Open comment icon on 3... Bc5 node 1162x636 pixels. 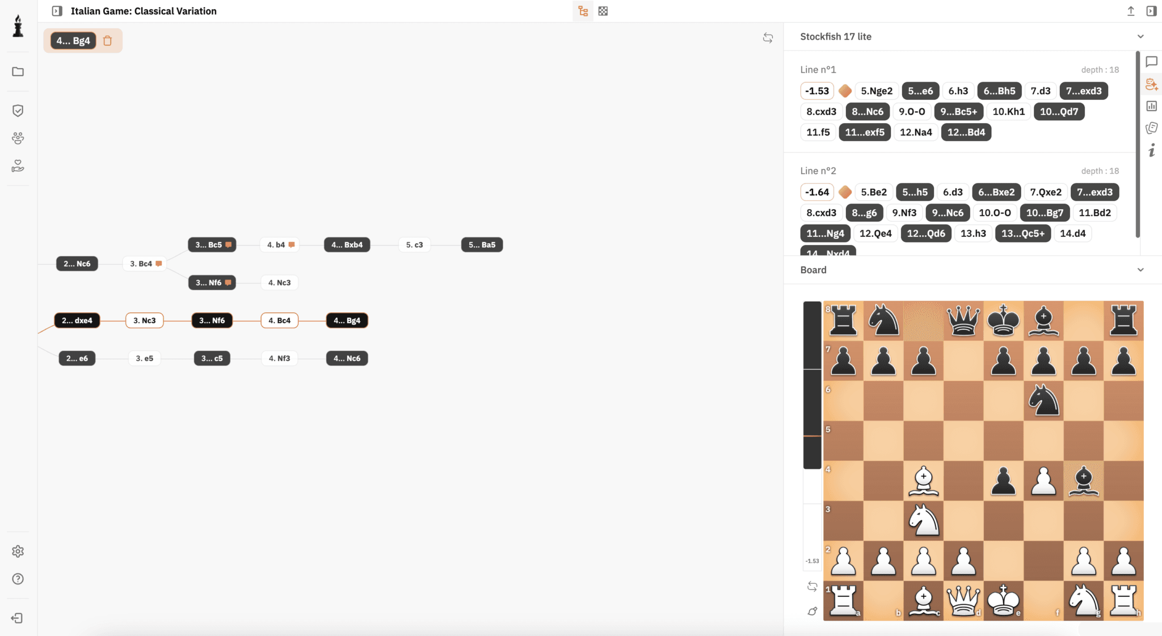click(x=229, y=245)
